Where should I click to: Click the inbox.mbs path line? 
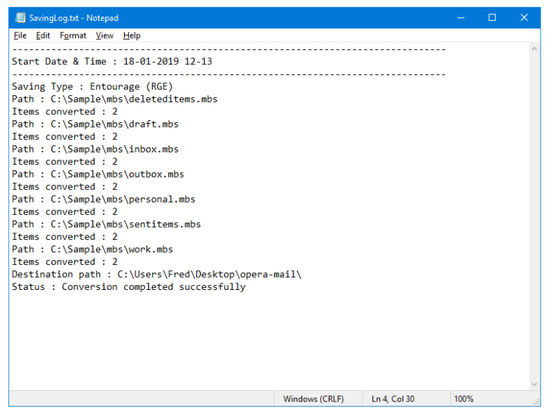[x=95, y=149]
